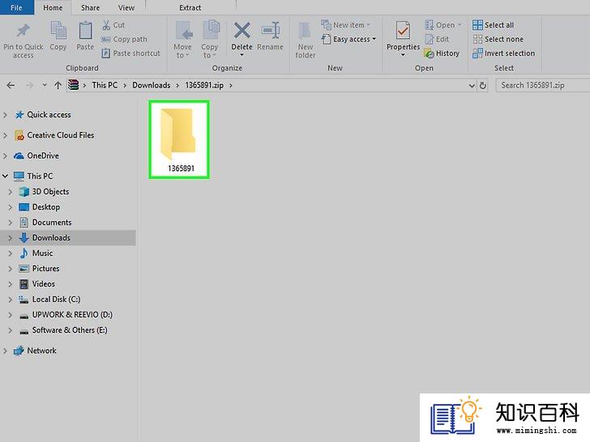Open Easy access dropdown

pos(348,39)
